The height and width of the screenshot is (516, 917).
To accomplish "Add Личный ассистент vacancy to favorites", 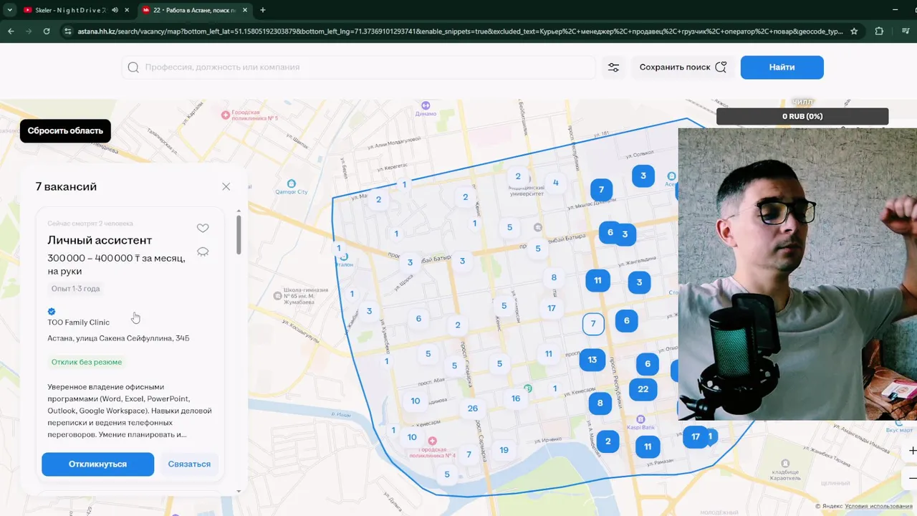I will (x=203, y=228).
